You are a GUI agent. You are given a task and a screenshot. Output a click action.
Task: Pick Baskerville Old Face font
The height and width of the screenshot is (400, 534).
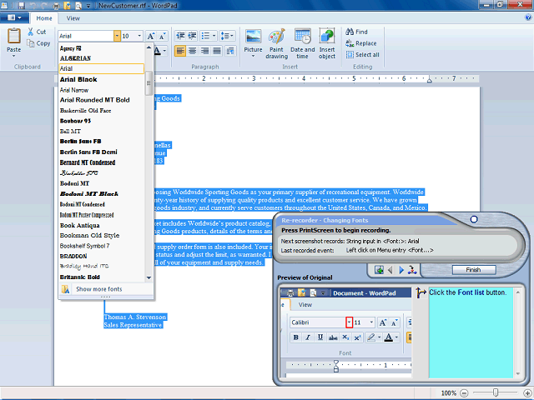pos(102,111)
